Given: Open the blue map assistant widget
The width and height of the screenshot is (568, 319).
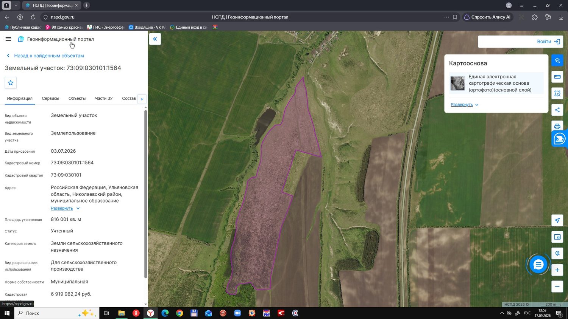Looking at the screenshot, I should [559, 139].
